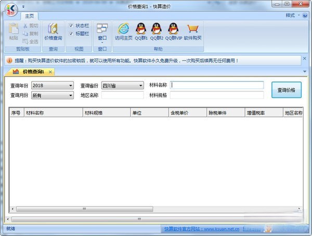Screen dimensions: 312x236
Task: Click the 粘贴 paste icon
Action: (14, 32)
